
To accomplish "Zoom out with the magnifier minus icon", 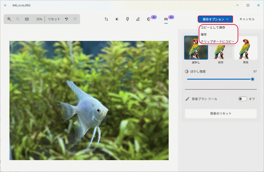I will [18, 19].
